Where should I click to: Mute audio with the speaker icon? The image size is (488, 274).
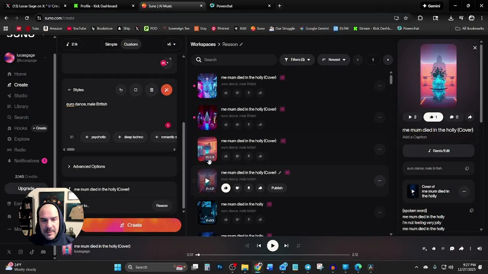tap(480, 249)
